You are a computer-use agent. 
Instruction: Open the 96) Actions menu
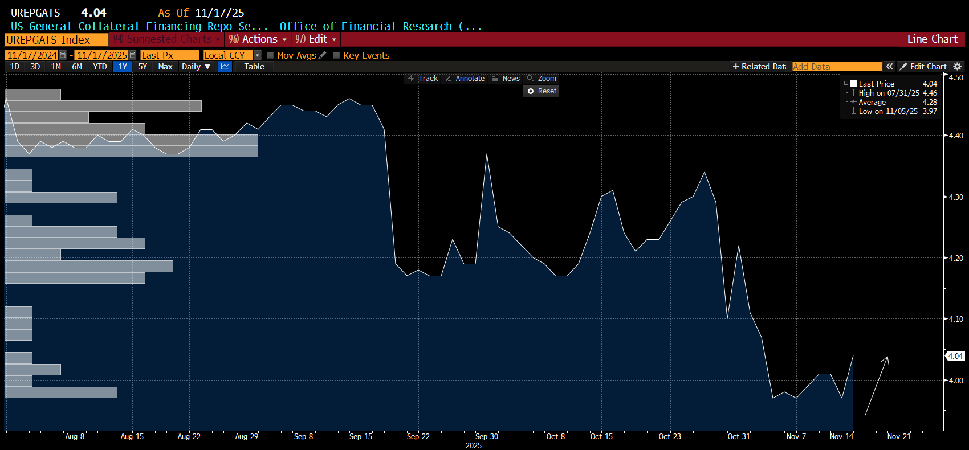click(258, 39)
